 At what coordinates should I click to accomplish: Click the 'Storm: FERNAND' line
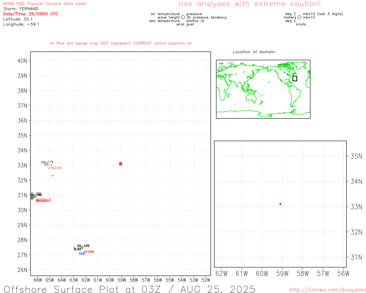point(21,9)
